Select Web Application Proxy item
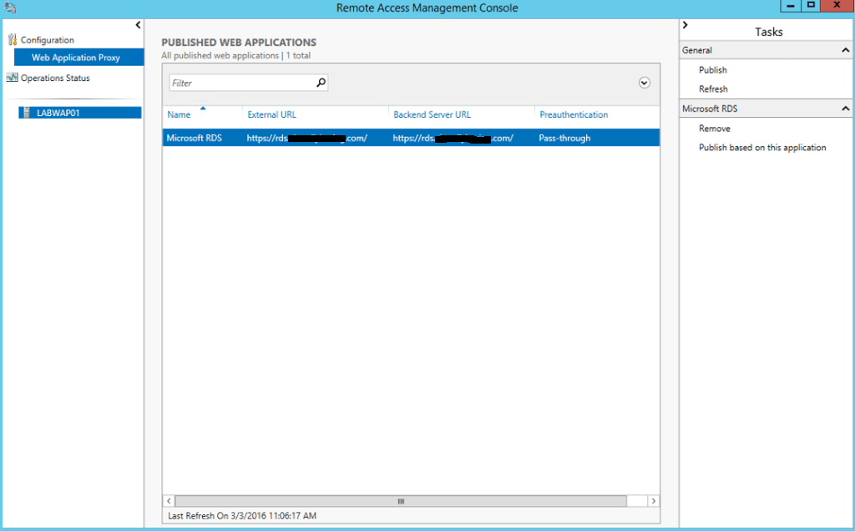The image size is (855, 531). coord(79,58)
